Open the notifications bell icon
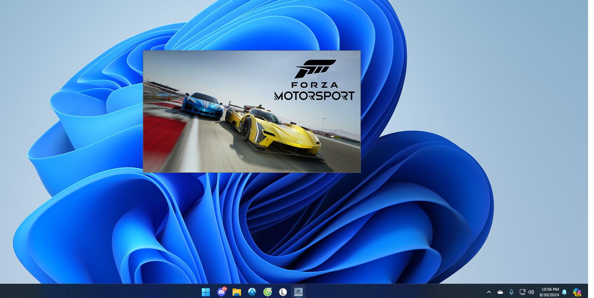Screen dimensions: 594x298 564,292
